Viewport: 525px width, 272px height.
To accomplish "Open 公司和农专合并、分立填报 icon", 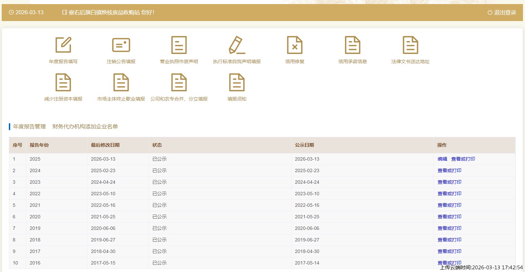I will (179, 83).
